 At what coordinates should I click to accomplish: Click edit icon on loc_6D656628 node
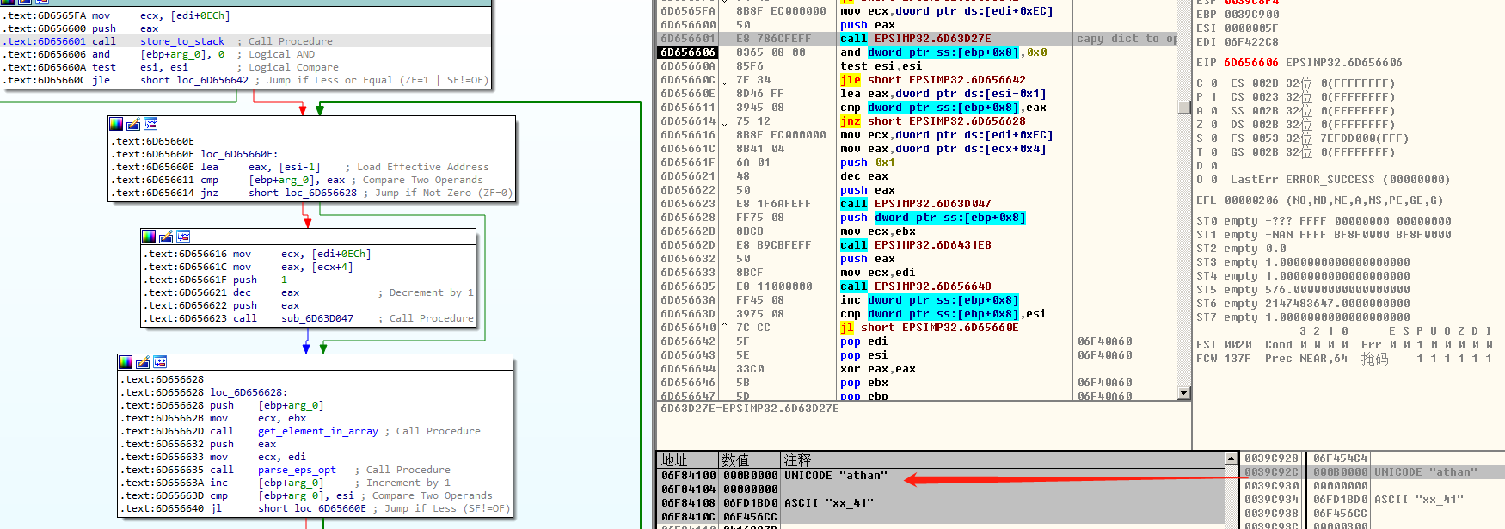143,362
